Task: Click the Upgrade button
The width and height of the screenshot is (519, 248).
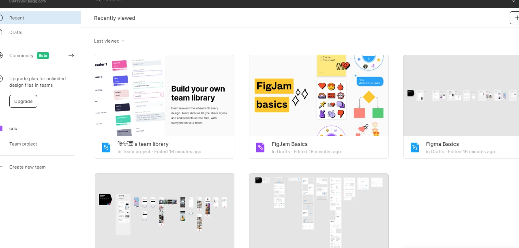Action: (23, 101)
